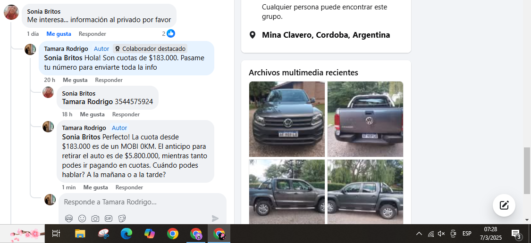Insert an emoji in the reply
Image resolution: width=531 pixels, height=243 pixels.
[82, 219]
